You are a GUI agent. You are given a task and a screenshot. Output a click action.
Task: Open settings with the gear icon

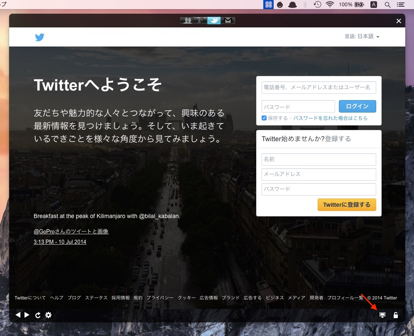[48, 315]
